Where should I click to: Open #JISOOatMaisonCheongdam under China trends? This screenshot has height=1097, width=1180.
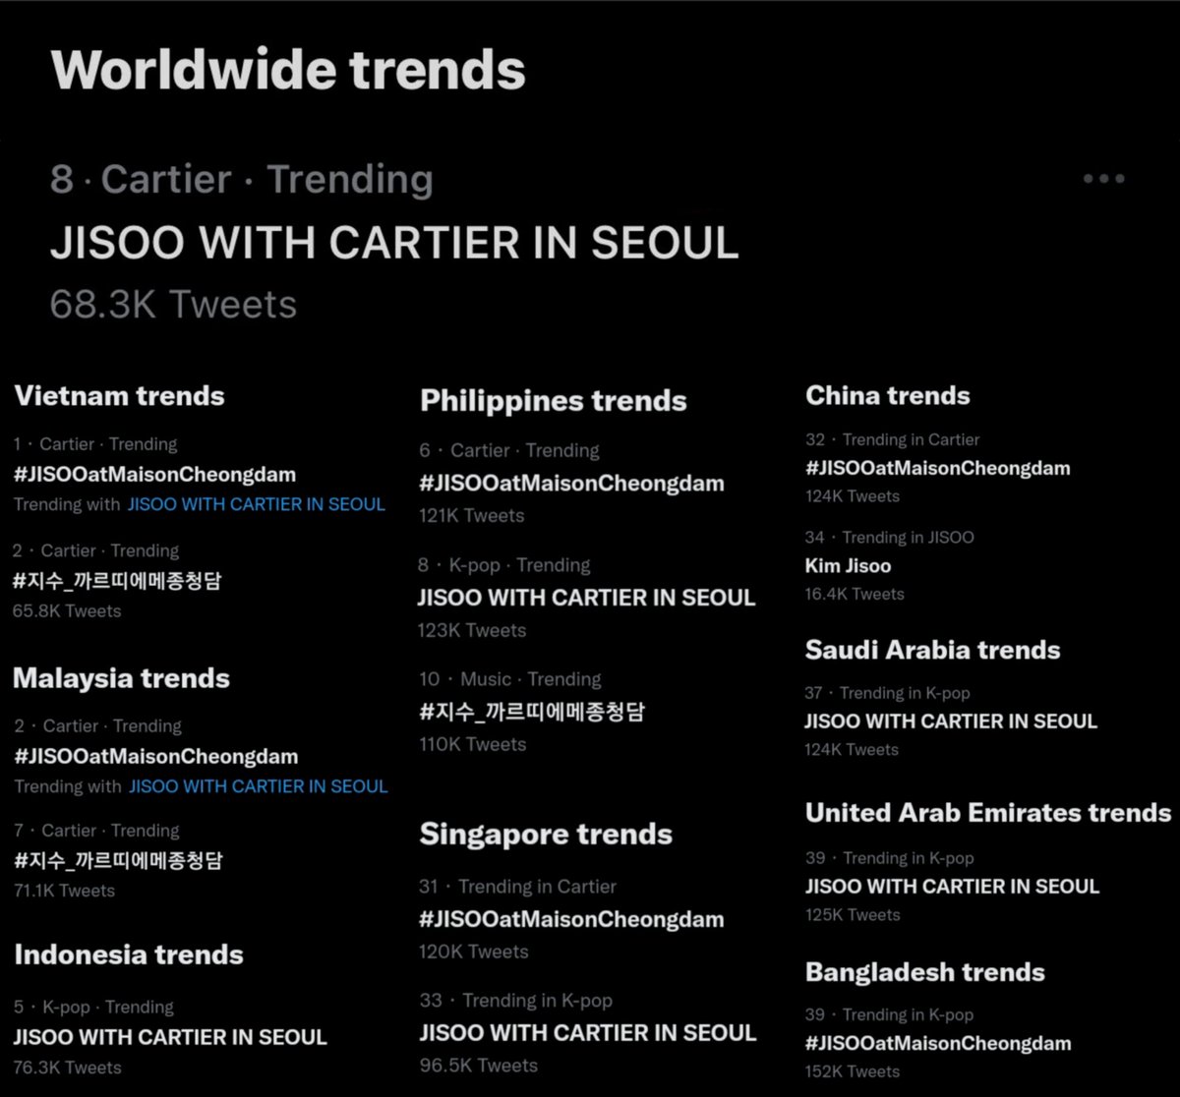937,468
